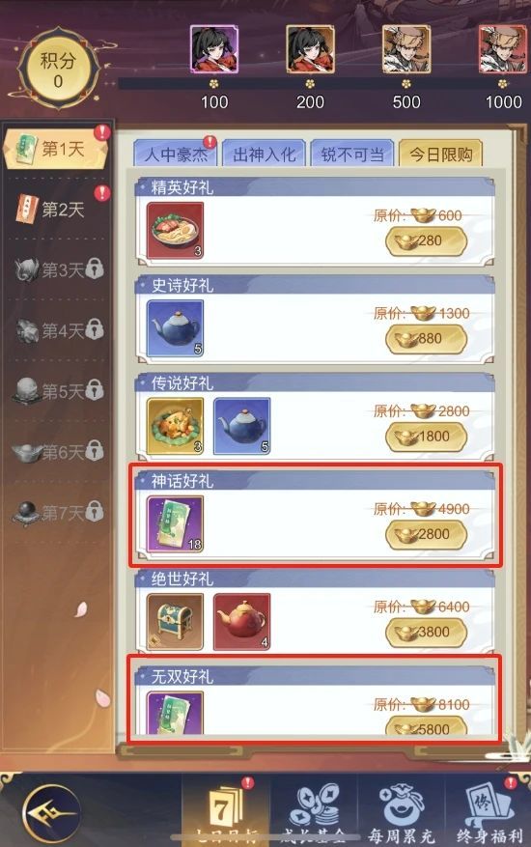Tap the 100-point reward character portrait
Screen dimensions: 531x847
(214, 49)
